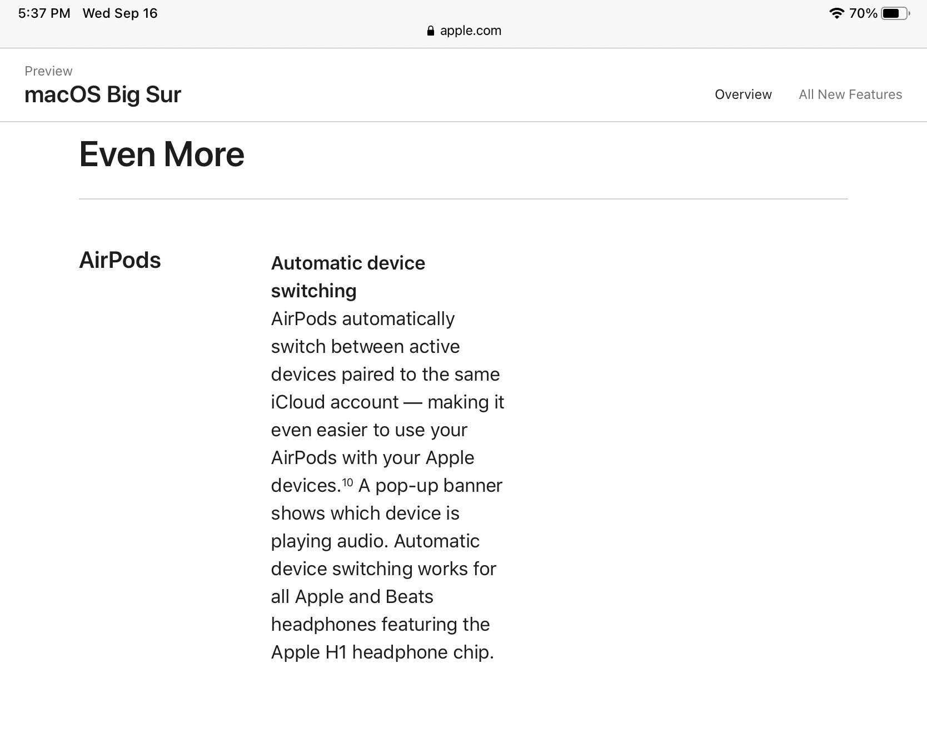Click the Even More heading
The width and height of the screenshot is (927, 733).
pyautogui.click(x=162, y=154)
